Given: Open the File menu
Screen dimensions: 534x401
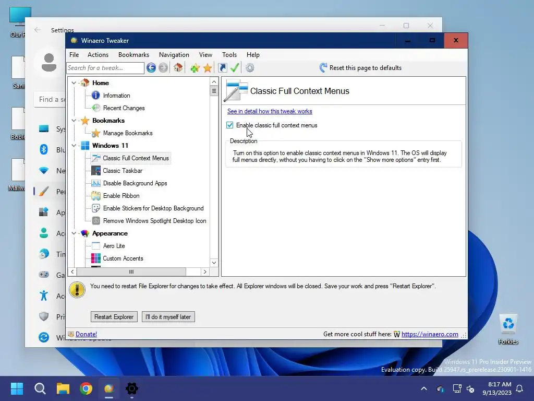Looking at the screenshot, I should 74,54.
